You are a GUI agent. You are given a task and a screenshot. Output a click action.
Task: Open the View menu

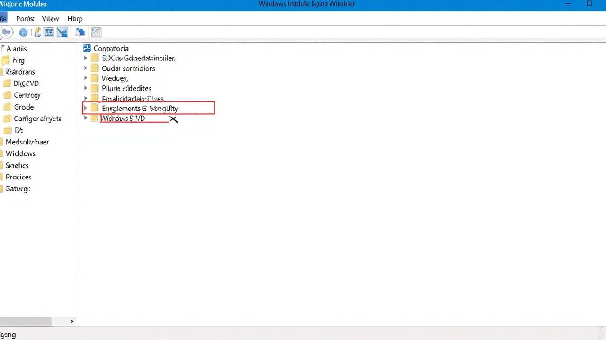point(50,18)
